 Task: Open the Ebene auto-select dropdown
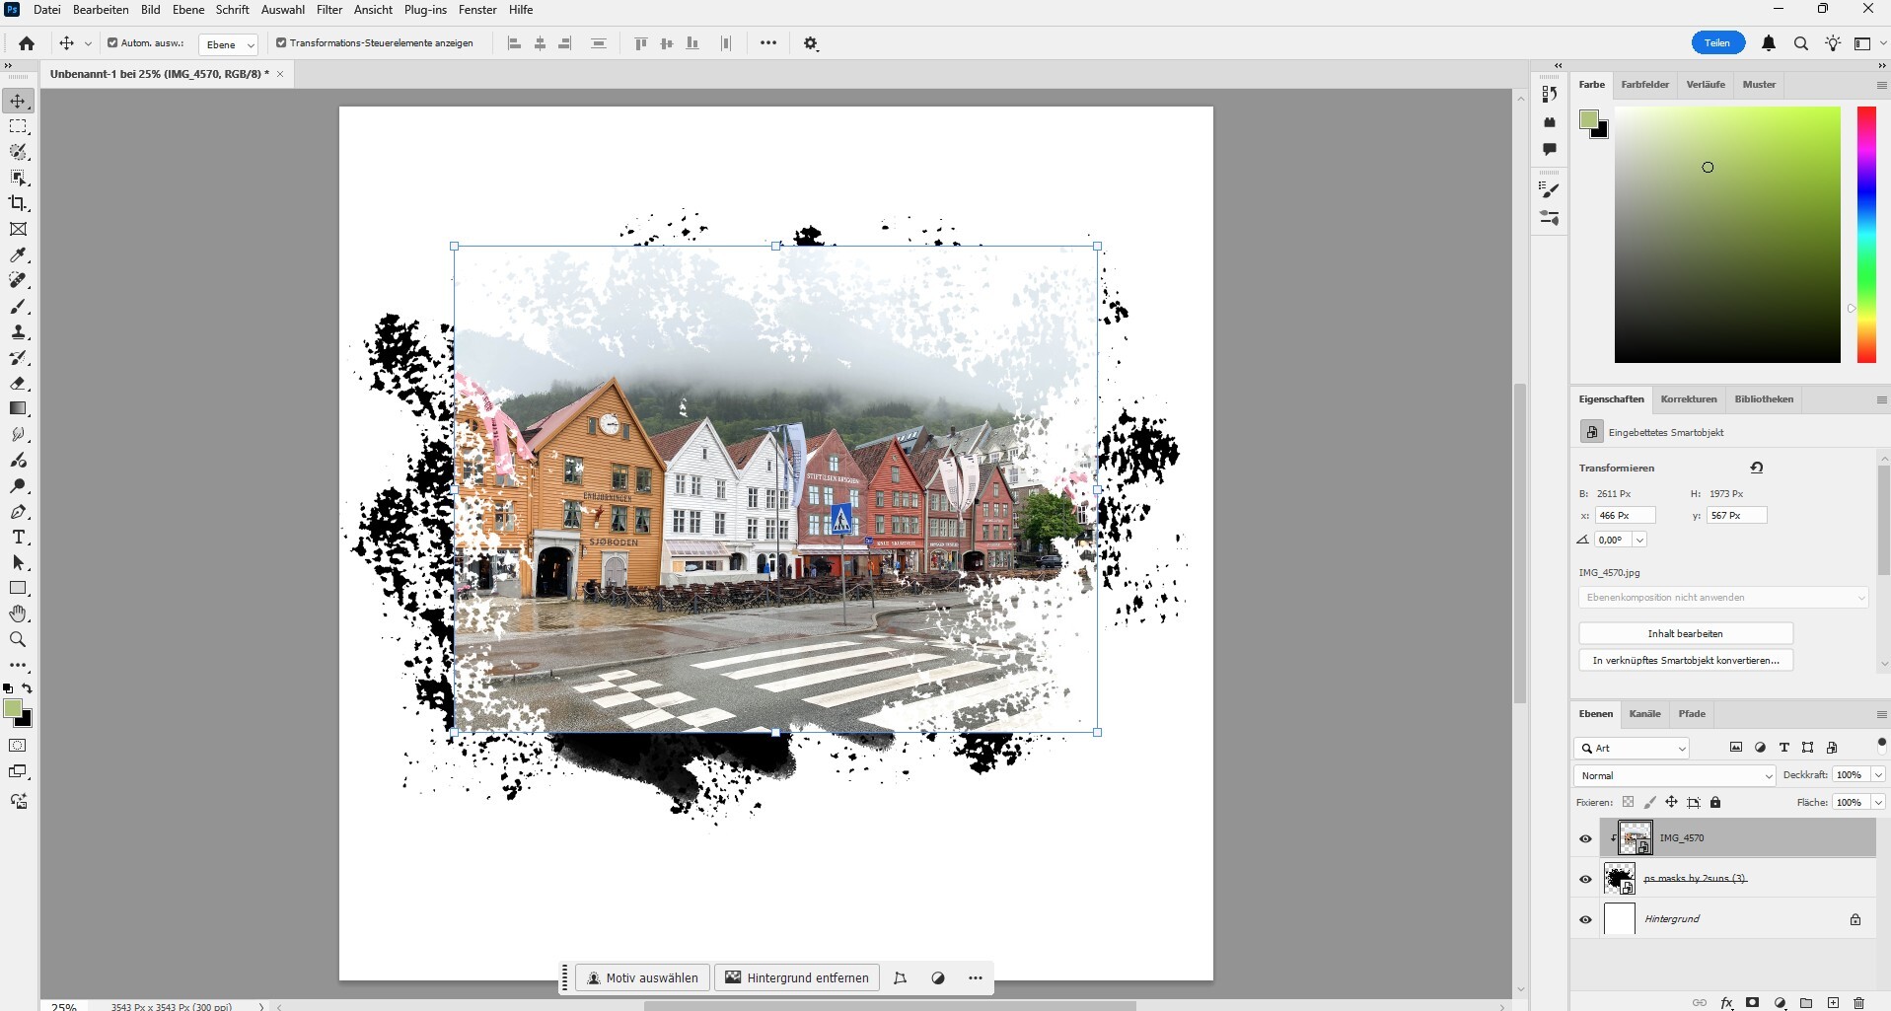coord(228,44)
